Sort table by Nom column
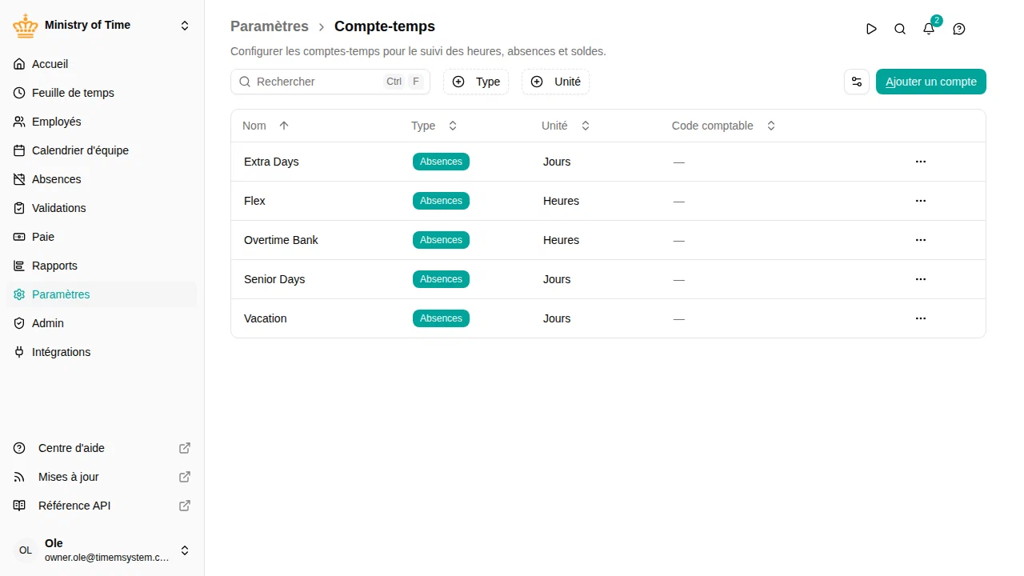Viewport: 1024px width, 576px height. click(x=266, y=126)
